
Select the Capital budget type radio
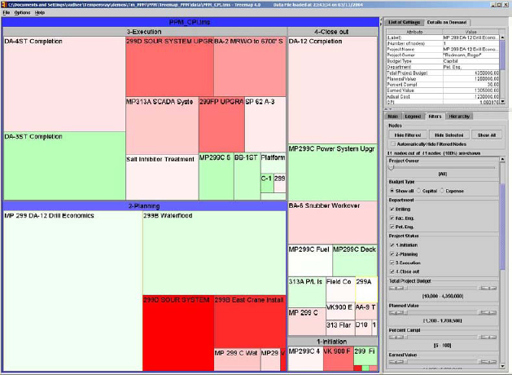pos(418,191)
